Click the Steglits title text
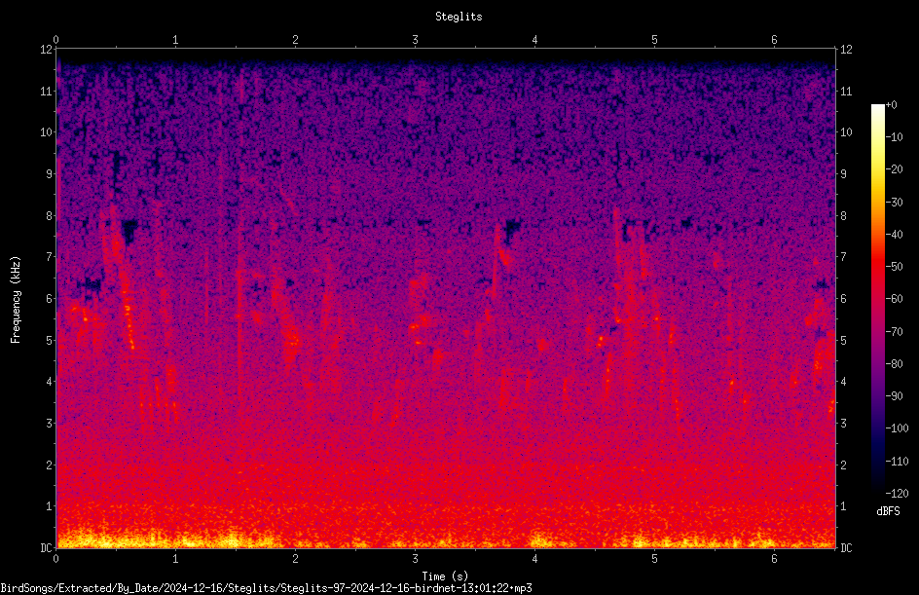919x595 pixels. [x=459, y=17]
